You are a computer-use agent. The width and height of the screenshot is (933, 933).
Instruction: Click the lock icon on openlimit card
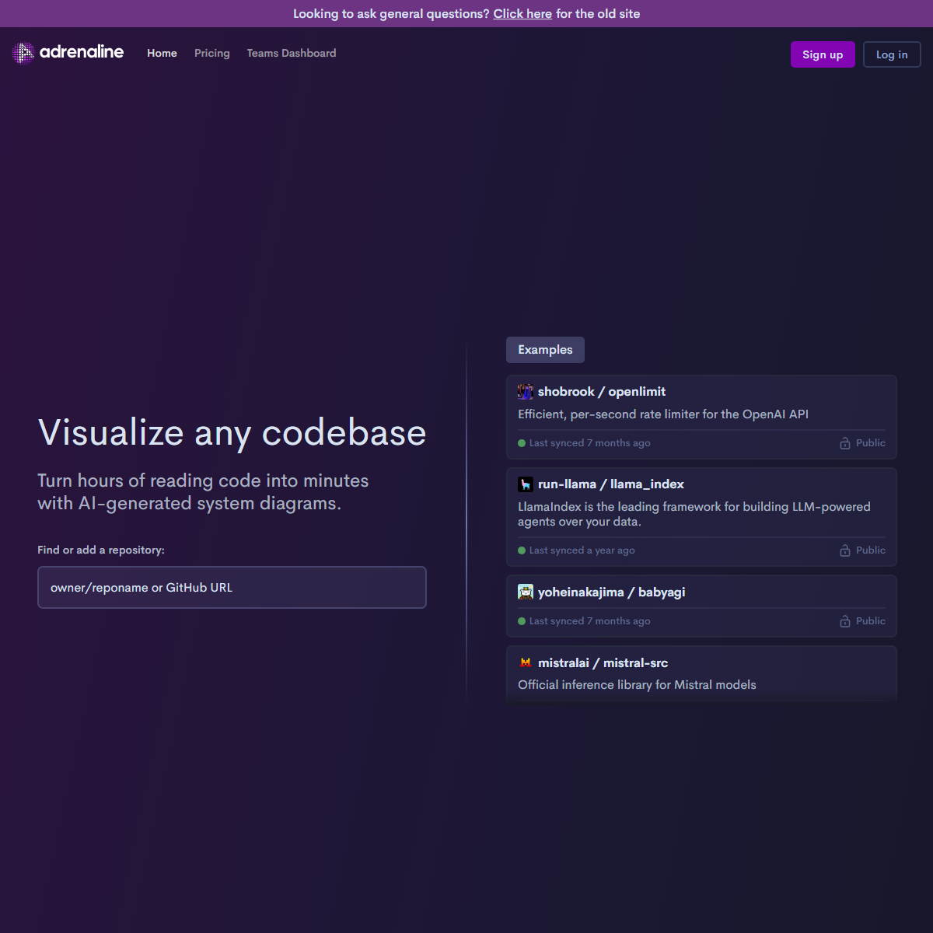tap(845, 443)
